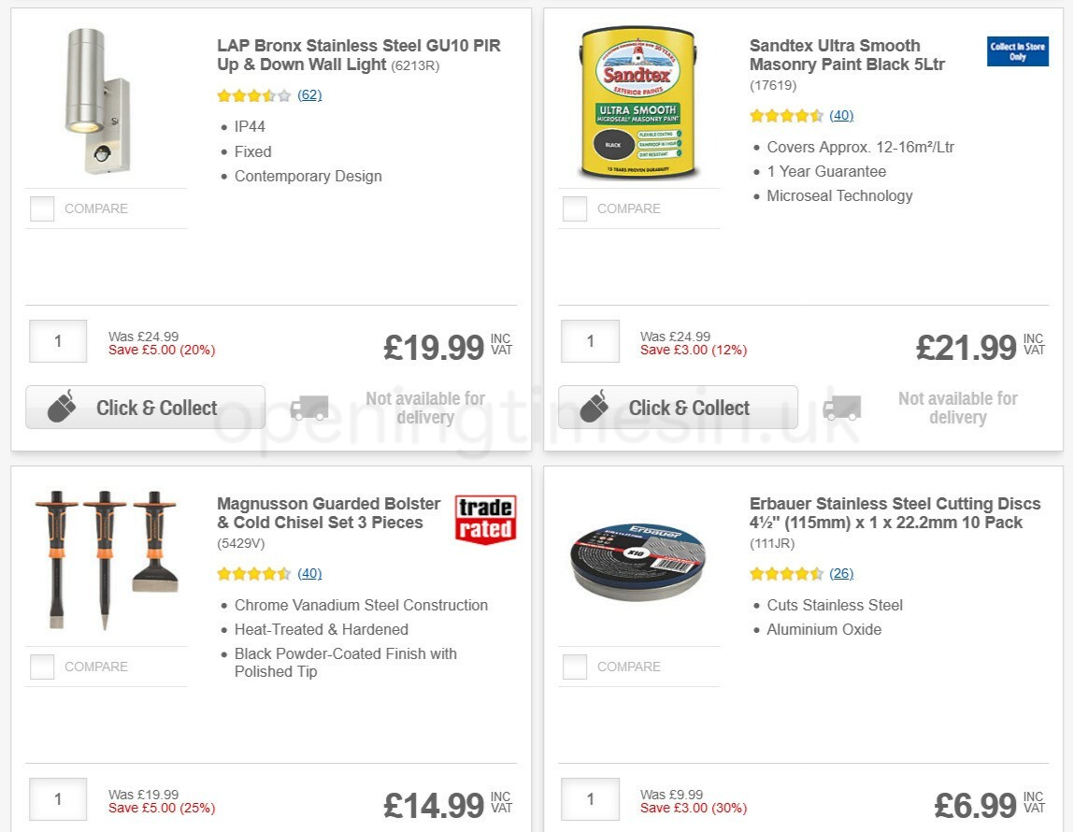Enable compare for the LAP Bronx wall light

(42, 208)
